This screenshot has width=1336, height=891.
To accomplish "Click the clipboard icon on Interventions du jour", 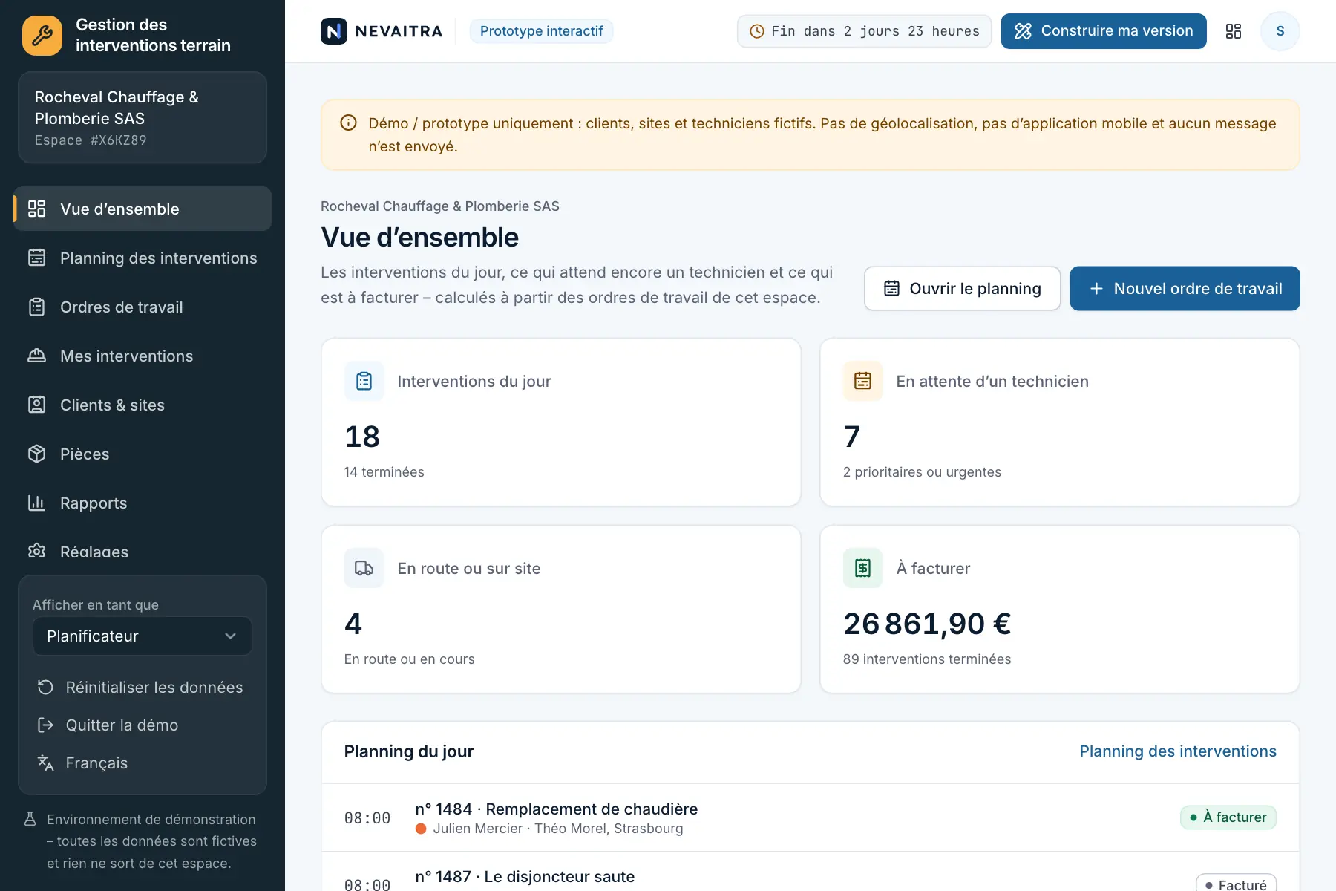I will click(364, 381).
